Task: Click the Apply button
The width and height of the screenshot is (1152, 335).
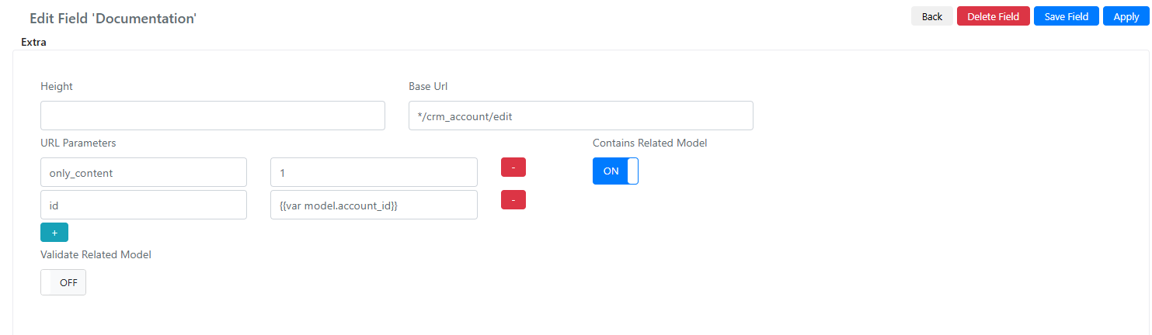Action: [1126, 16]
